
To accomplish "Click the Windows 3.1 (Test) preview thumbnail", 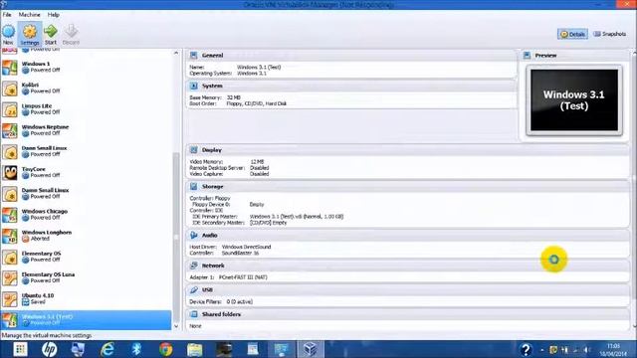I will click(574, 100).
